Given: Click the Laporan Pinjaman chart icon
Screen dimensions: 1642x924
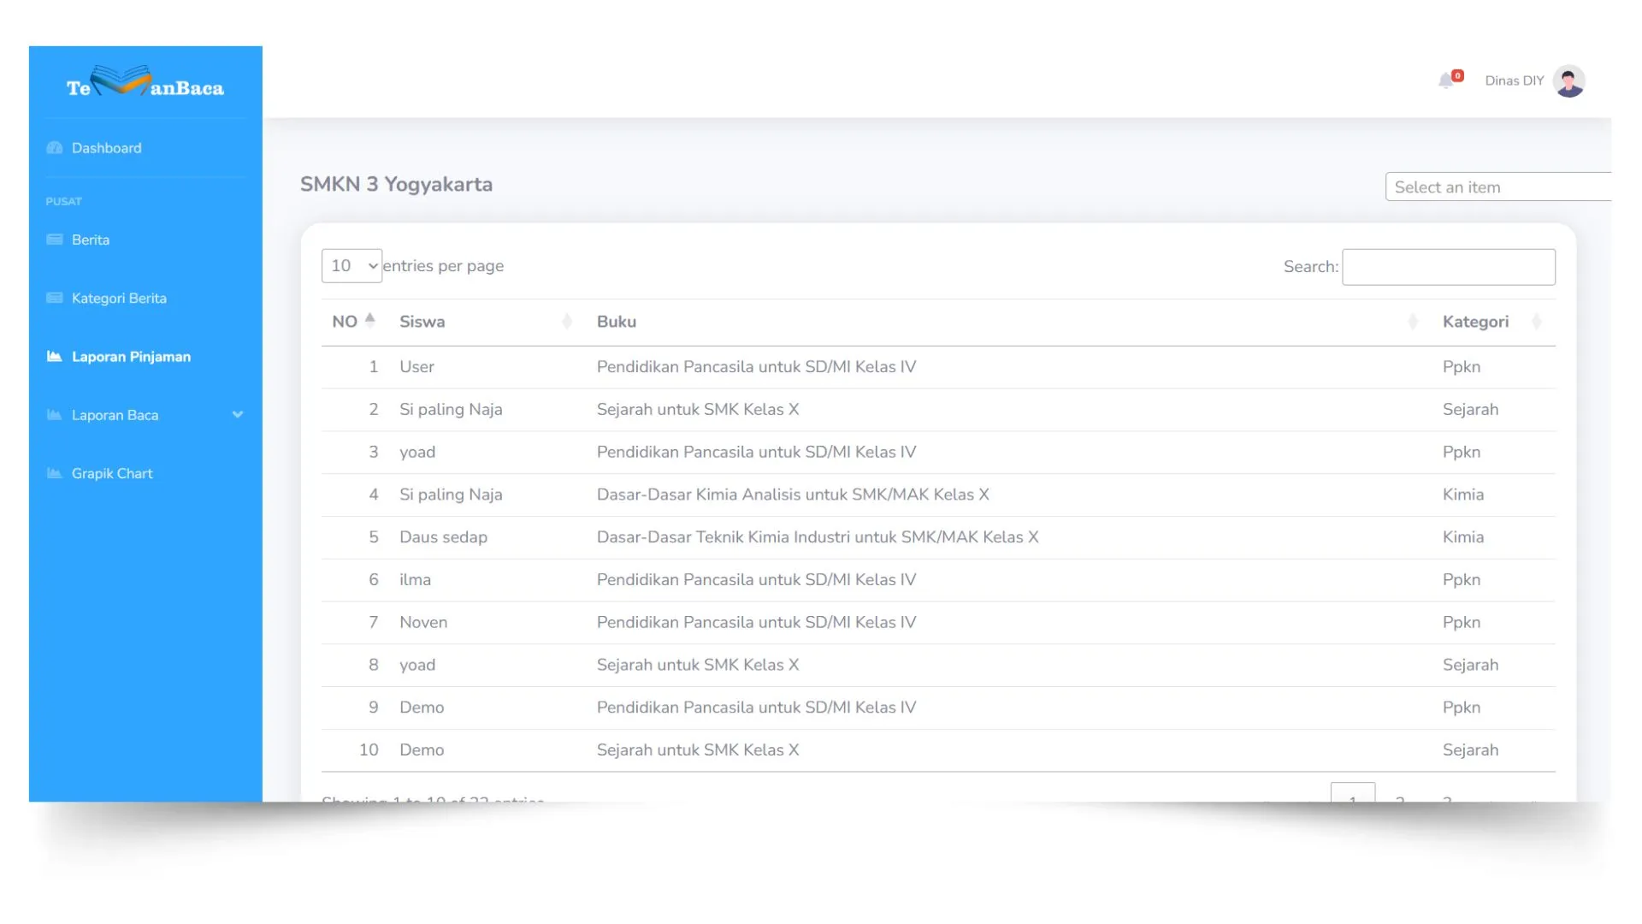Looking at the screenshot, I should (55, 357).
